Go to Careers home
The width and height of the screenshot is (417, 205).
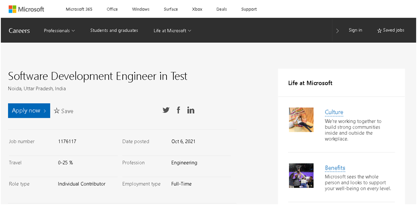(x=19, y=31)
